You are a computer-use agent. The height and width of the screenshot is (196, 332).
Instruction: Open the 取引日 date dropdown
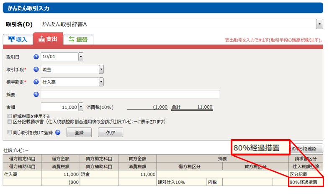(81, 56)
